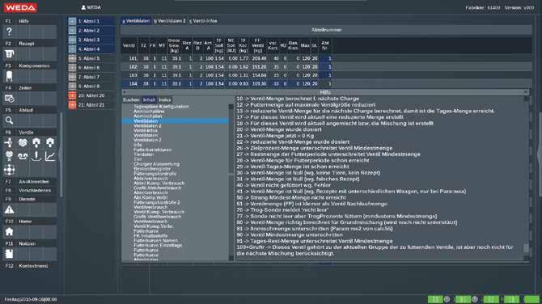Open the feed curve chart icon

pos(50,156)
